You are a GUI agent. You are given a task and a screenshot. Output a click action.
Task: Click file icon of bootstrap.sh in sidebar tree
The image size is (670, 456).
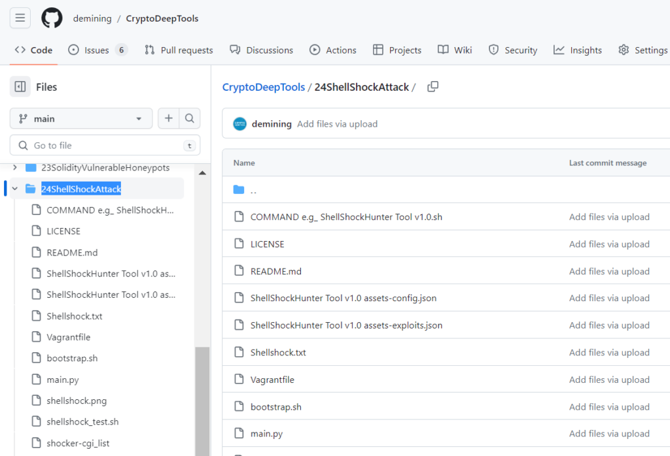tap(37, 358)
